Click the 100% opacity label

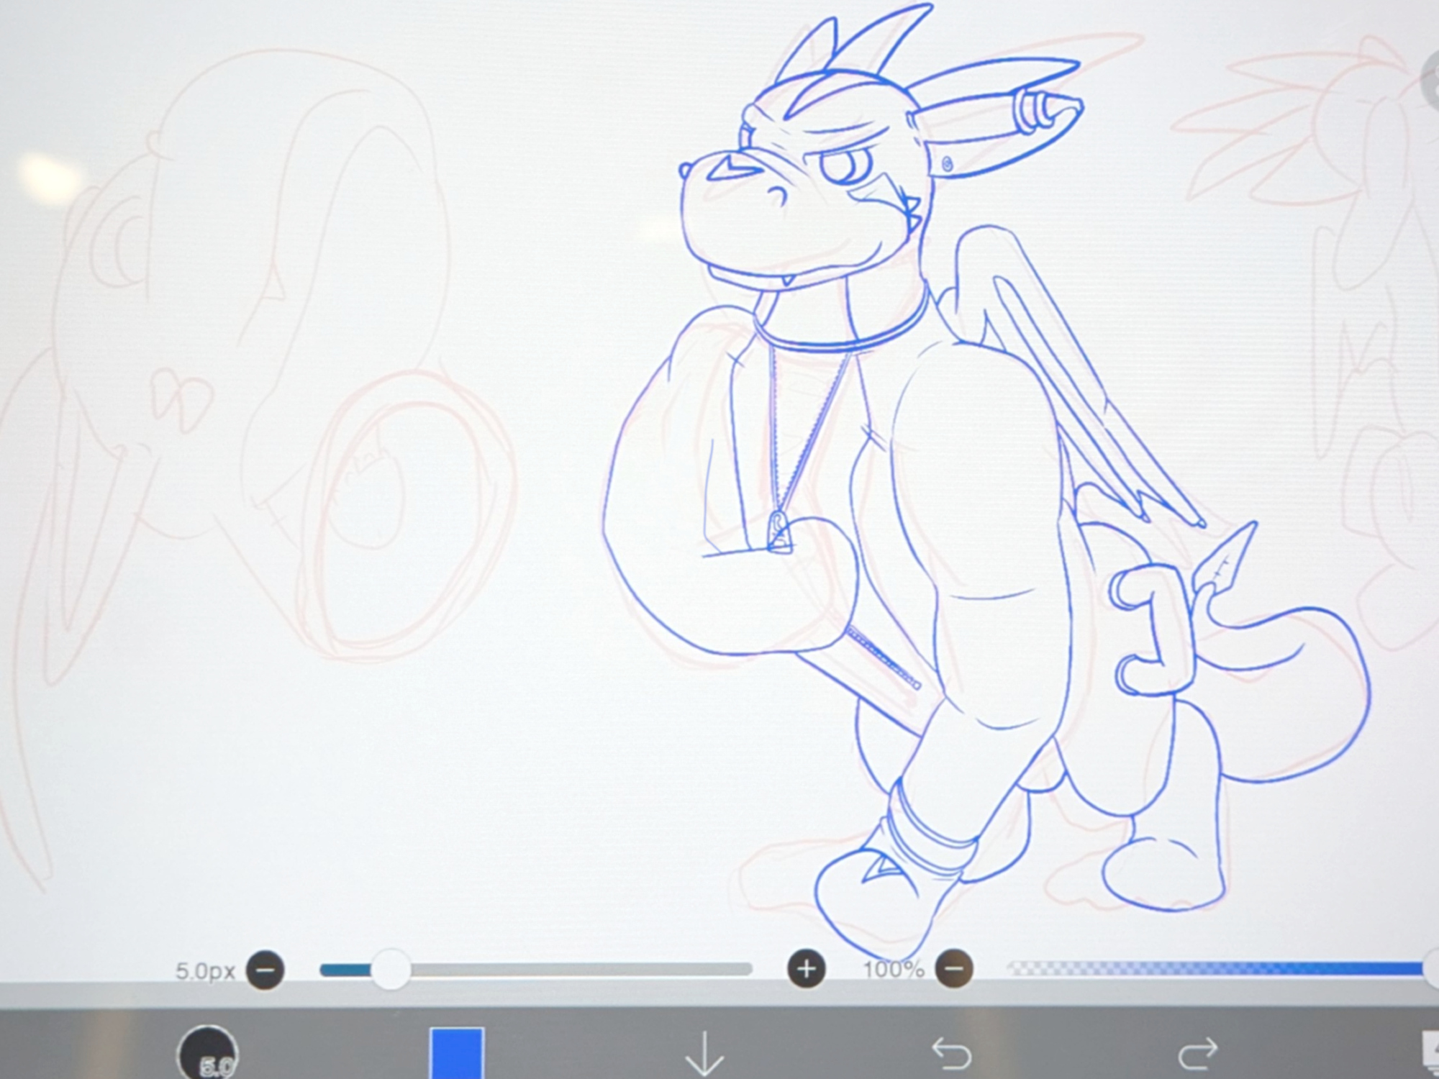[x=893, y=970]
